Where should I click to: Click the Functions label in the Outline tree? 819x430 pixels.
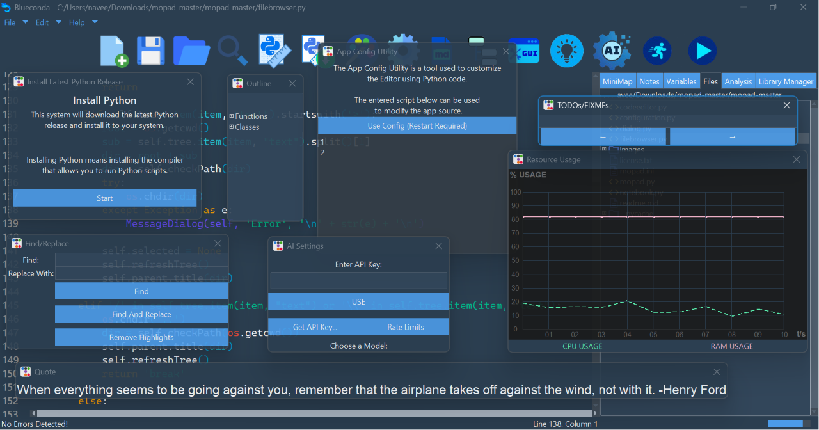(x=251, y=116)
